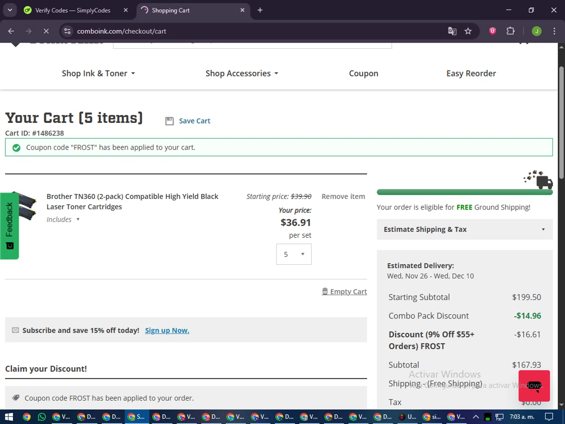Stop loading the page
The width and height of the screenshot is (565, 424).
(46, 31)
